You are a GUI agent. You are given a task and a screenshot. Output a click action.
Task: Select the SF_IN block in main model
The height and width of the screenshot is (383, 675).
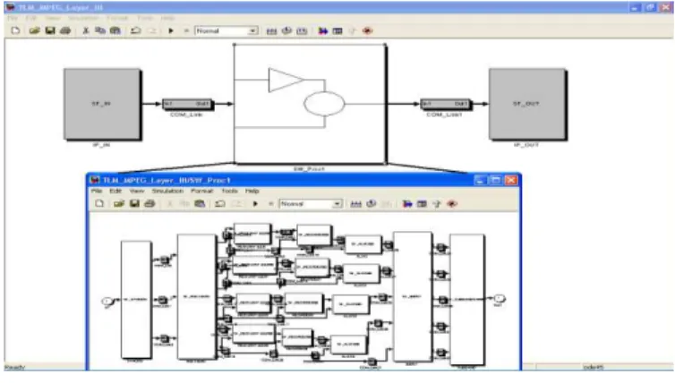point(102,104)
